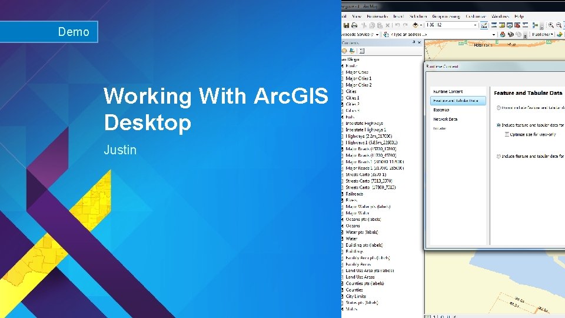Toggle the Railroads layer checkbox
The width and height of the screenshot is (565, 318).
[342, 194]
